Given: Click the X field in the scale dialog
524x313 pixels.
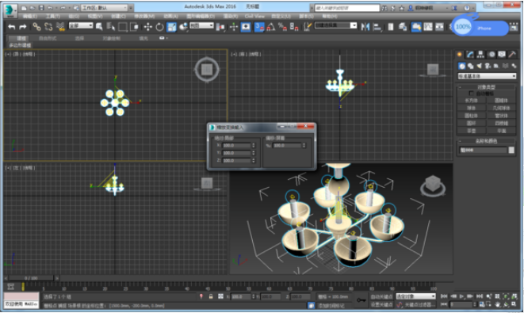Looking at the screenshot, I should pos(236,145).
